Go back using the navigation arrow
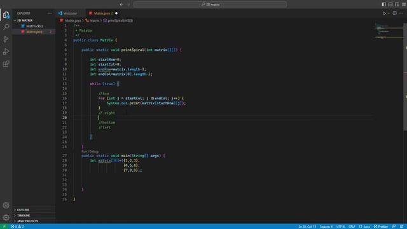407x229 pixels. [121, 4]
